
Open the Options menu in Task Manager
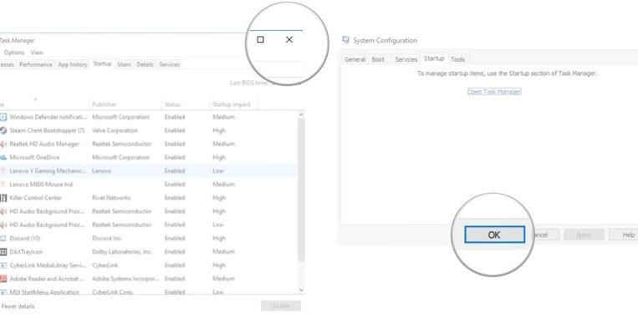[x=14, y=53]
